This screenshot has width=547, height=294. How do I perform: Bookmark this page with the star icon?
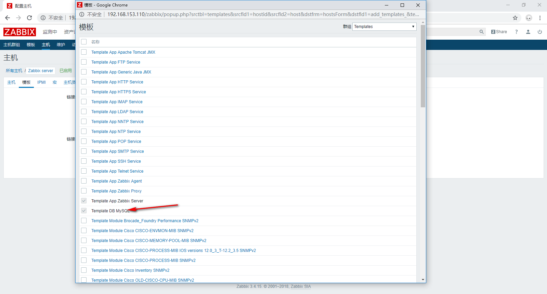coord(515,18)
